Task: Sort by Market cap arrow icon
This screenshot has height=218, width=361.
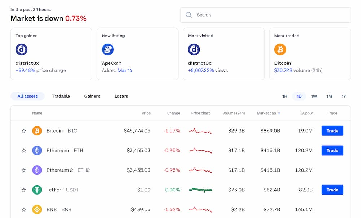Action: 279,113
